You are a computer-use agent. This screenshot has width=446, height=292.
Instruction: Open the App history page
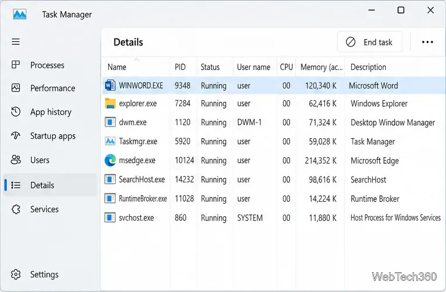point(51,112)
